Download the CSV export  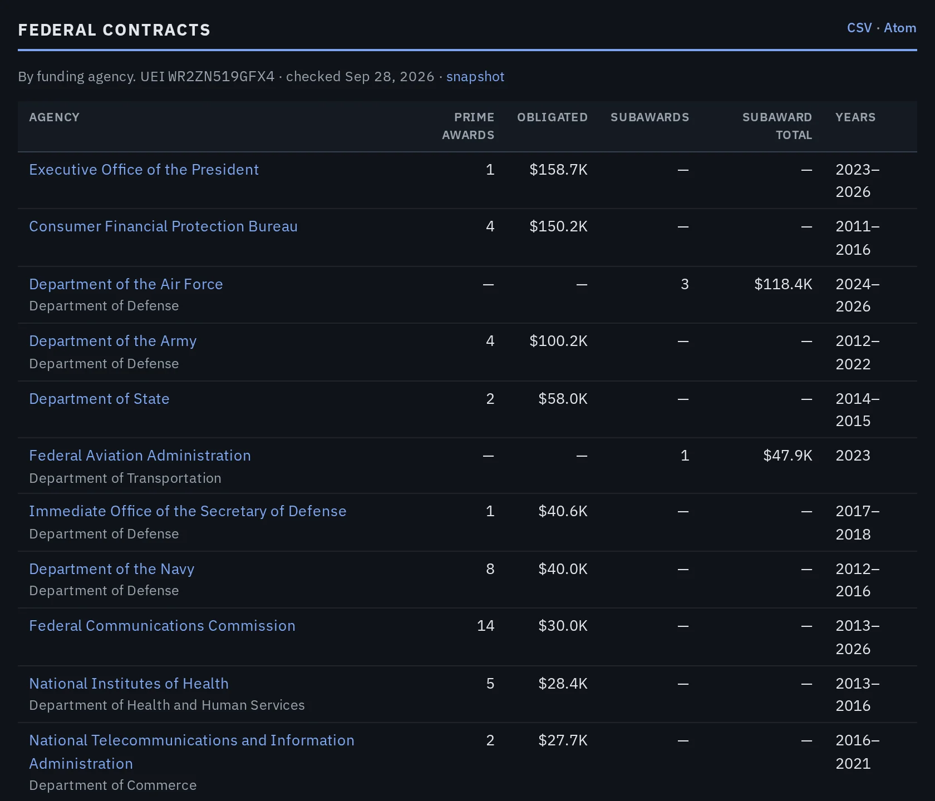[x=859, y=28]
